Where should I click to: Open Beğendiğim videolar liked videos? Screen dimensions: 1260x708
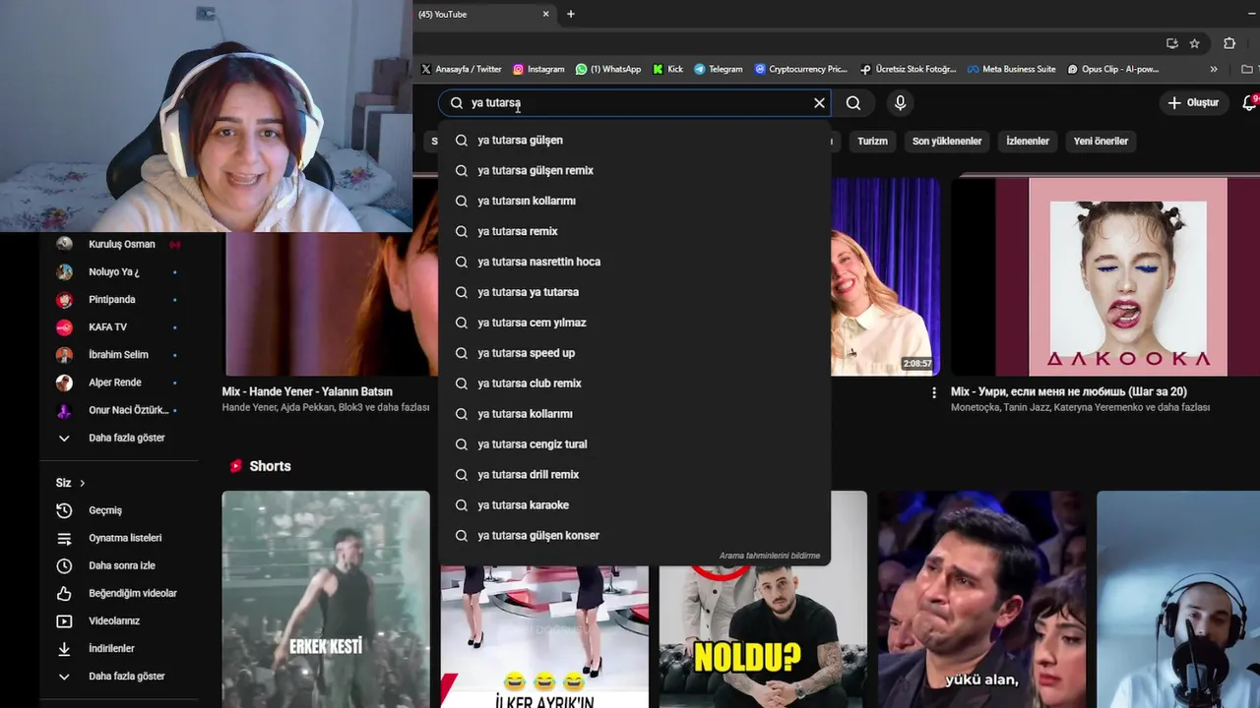coord(120,593)
